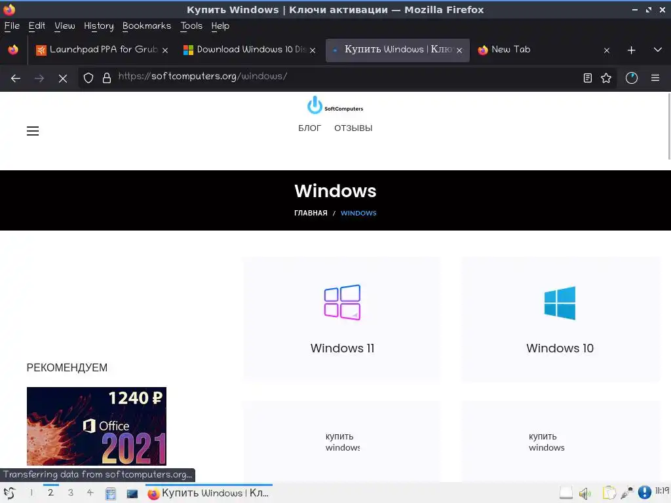Close the New Tab tab

point(607,50)
